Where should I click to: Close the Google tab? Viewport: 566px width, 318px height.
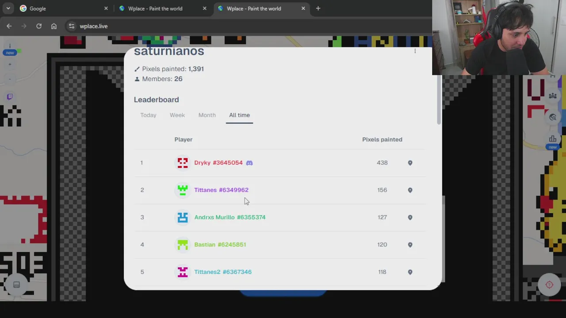click(106, 8)
